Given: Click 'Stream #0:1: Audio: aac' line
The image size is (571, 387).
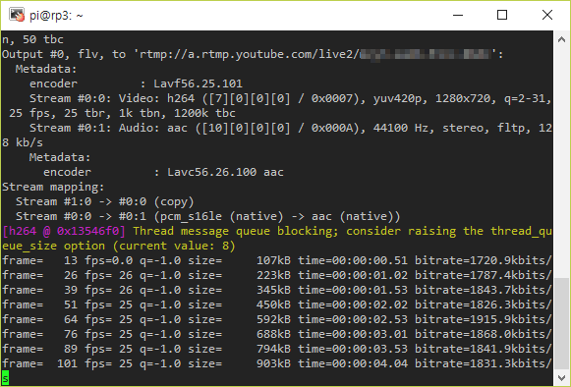Looking at the screenshot, I should 290,128.
